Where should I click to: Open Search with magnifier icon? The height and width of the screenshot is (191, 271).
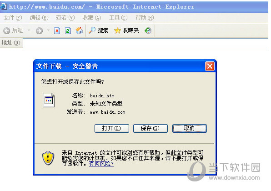(x=92, y=30)
